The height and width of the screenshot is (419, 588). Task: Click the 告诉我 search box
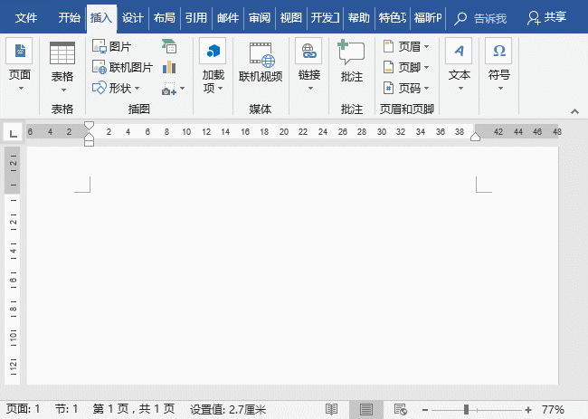(x=480, y=18)
